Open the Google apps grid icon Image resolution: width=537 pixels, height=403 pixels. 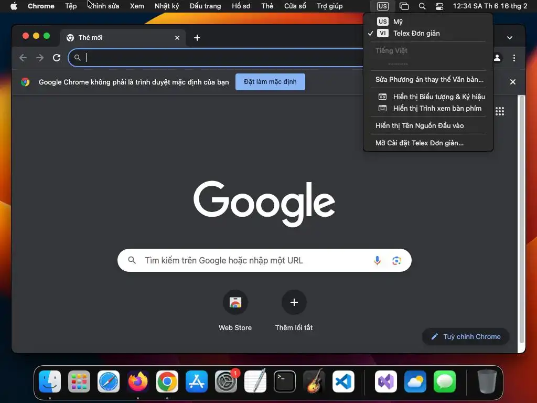500,111
